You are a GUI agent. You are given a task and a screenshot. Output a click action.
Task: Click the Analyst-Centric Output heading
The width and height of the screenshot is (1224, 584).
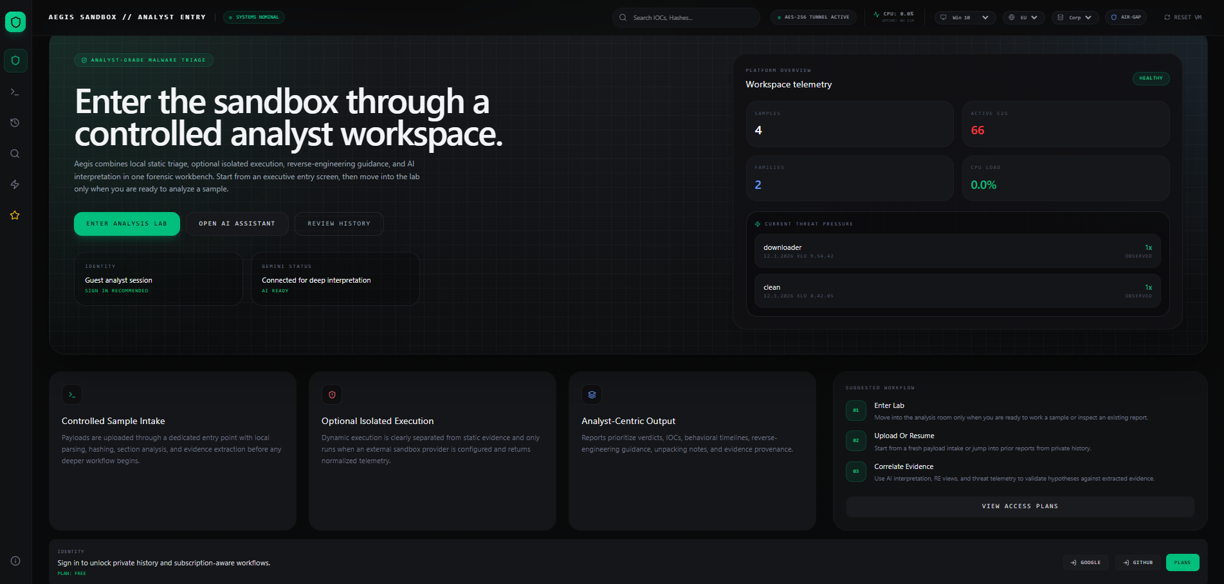click(x=628, y=421)
